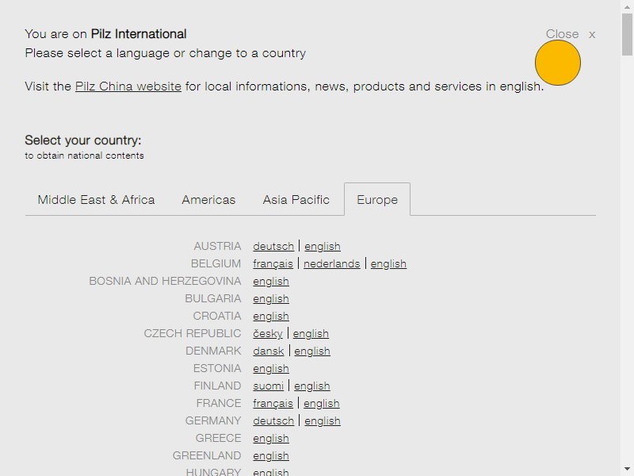Click the BOSNIA AND HERZEGOVINA label
Viewport: 634px width, 476px height.
coord(165,281)
